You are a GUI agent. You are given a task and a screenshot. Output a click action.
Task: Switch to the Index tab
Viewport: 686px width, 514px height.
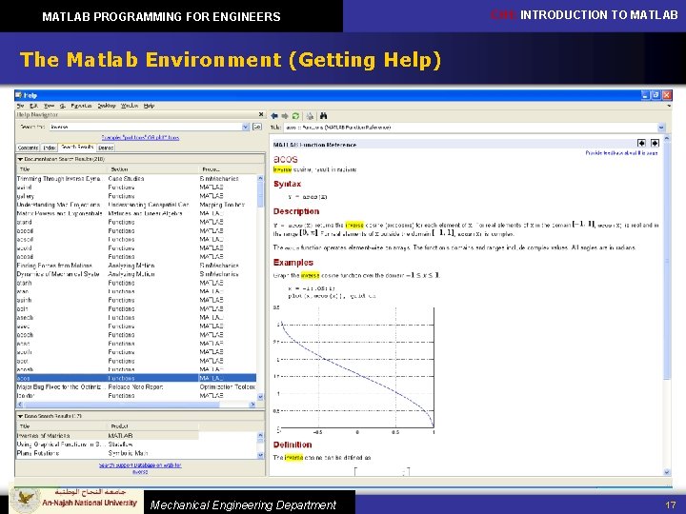pyautogui.click(x=49, y=148)
